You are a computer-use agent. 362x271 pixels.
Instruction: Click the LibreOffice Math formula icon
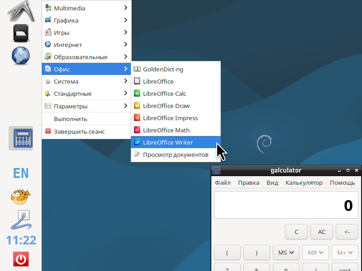[x=137, y=130]
